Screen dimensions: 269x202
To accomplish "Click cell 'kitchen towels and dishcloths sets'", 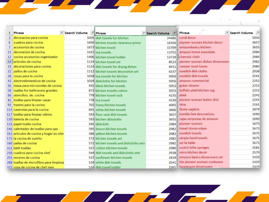I will tap(120, 143).
